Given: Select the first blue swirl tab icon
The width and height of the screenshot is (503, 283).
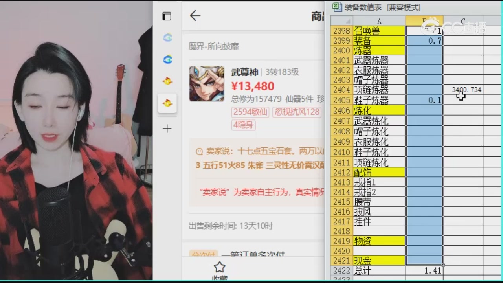Looking at the screenshot, I should 167,38.
